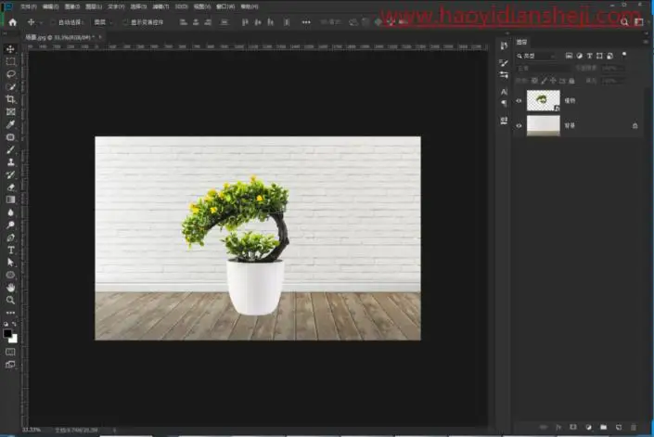Select the Dodge tool
The height and width of the screenshot is (437, 654).
point(10,225)
